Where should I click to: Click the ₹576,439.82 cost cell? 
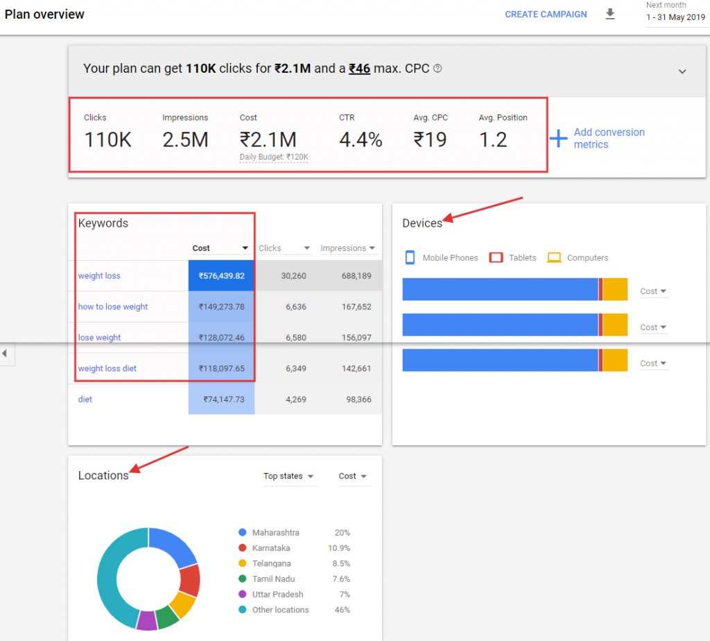[x=221, y=276]
